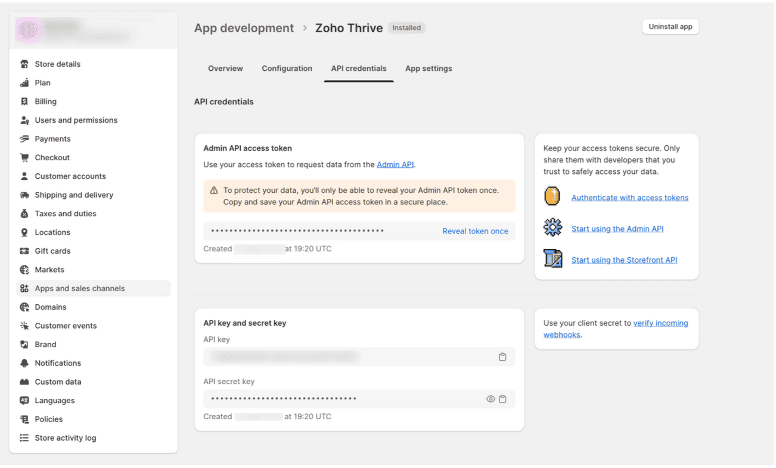Click the Markets globe icon

[24, 270]
